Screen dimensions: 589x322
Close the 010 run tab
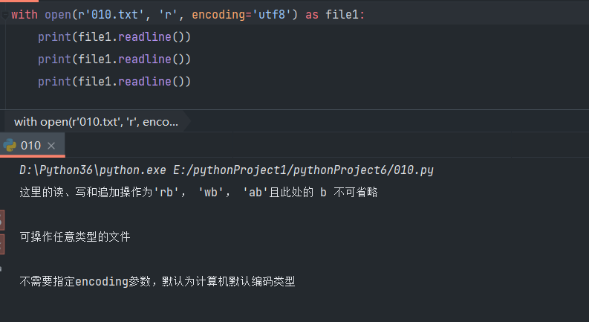[51, 146]
